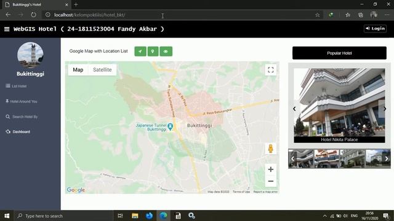Click the Edge icon in the taskbar
Screen dimensions: 394x221
coord(163,215)
